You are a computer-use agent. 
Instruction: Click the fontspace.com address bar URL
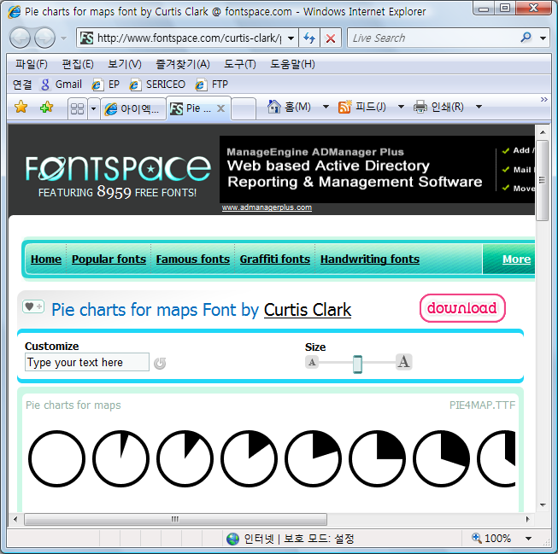click(189, 38)
